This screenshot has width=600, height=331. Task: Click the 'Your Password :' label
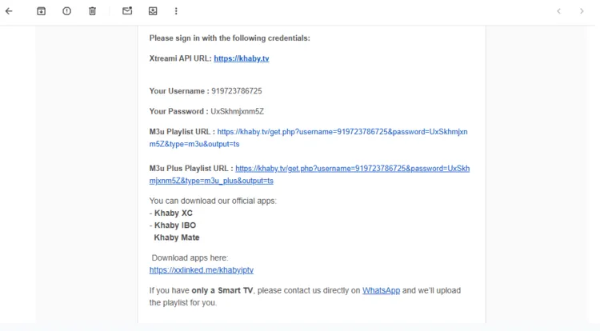178,111
